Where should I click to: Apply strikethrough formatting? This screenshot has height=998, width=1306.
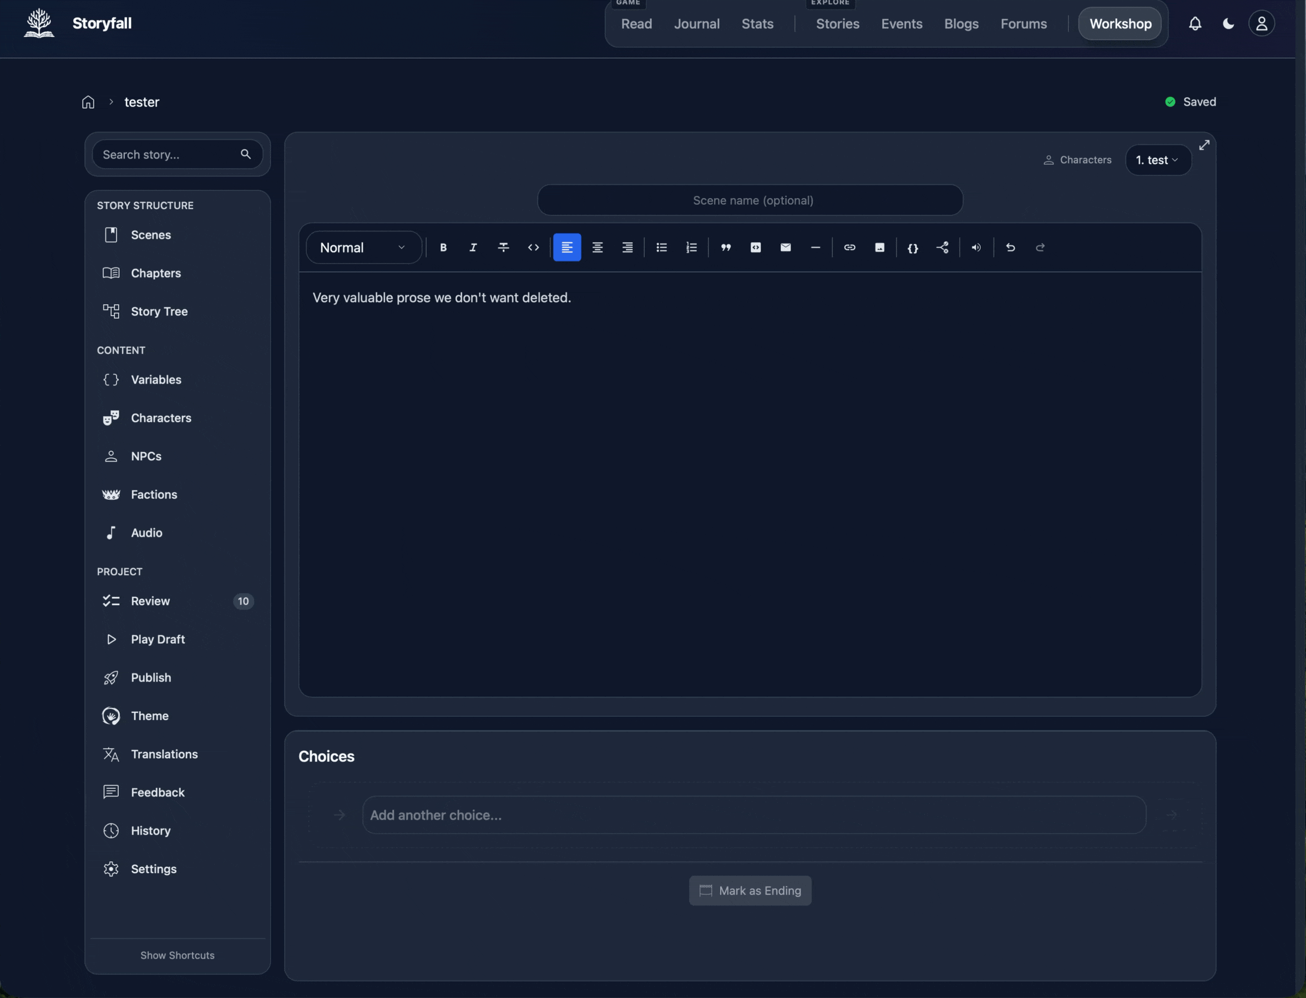point(503,248)
